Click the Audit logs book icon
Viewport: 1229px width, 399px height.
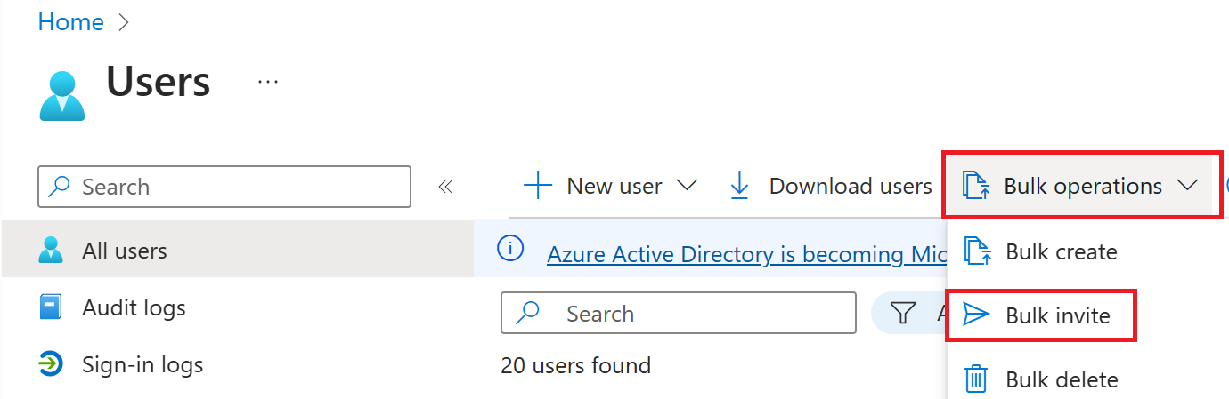pyautogui.click(x=51, y=307)
